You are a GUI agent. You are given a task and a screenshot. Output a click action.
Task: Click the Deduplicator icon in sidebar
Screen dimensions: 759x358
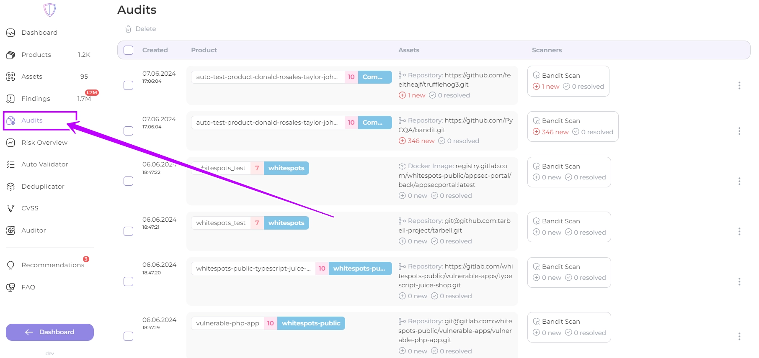11,187
